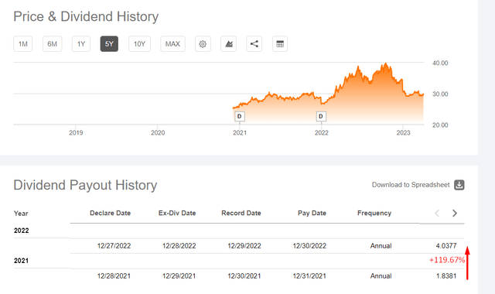495x294 pixels.
Task: Click the download spreadsheet icon
Action: tap(459, 185)
